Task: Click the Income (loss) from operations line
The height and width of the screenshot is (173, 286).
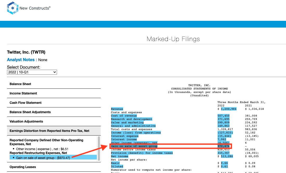Action: [136, 132]
